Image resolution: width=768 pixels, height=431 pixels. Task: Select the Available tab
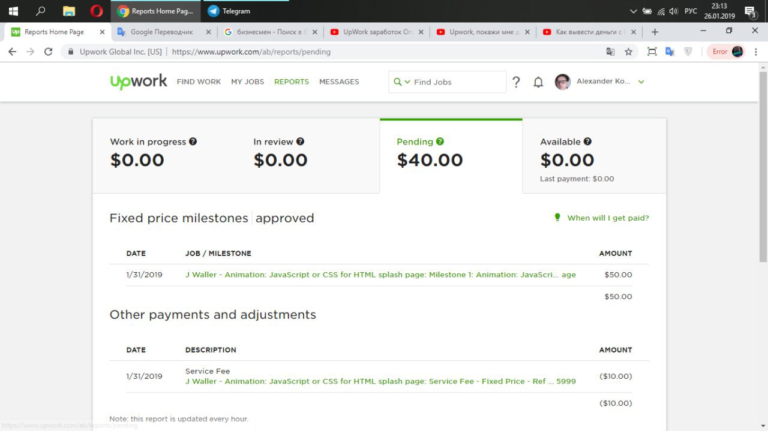[x=594, y=156]
